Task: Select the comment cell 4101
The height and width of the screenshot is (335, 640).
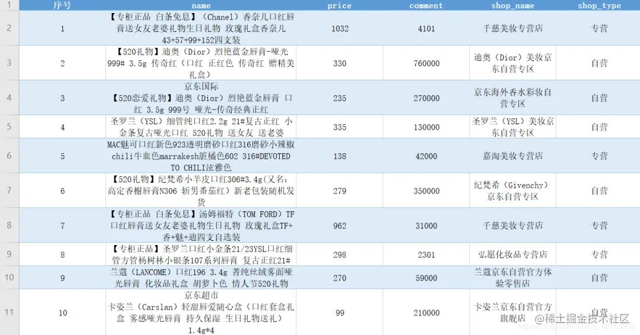Action: [426, 28]
